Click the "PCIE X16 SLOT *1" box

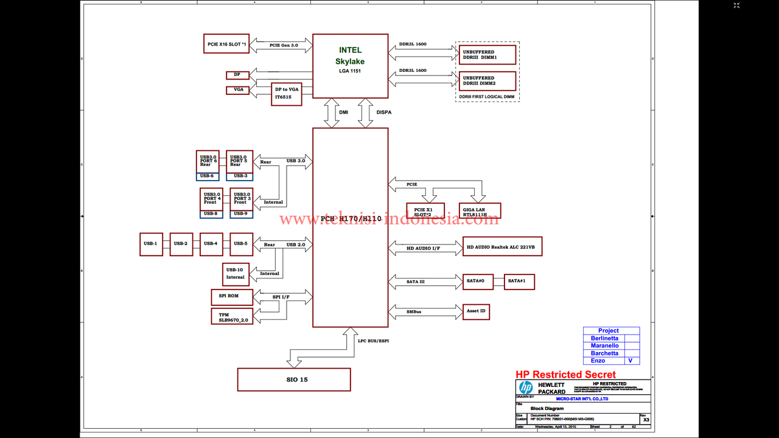point(226,44)
